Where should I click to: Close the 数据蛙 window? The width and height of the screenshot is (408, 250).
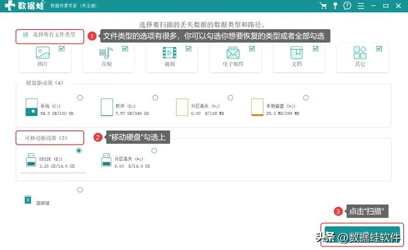click(x=398, y=6)
